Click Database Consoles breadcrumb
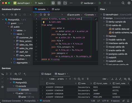 (x=11, y=101)
